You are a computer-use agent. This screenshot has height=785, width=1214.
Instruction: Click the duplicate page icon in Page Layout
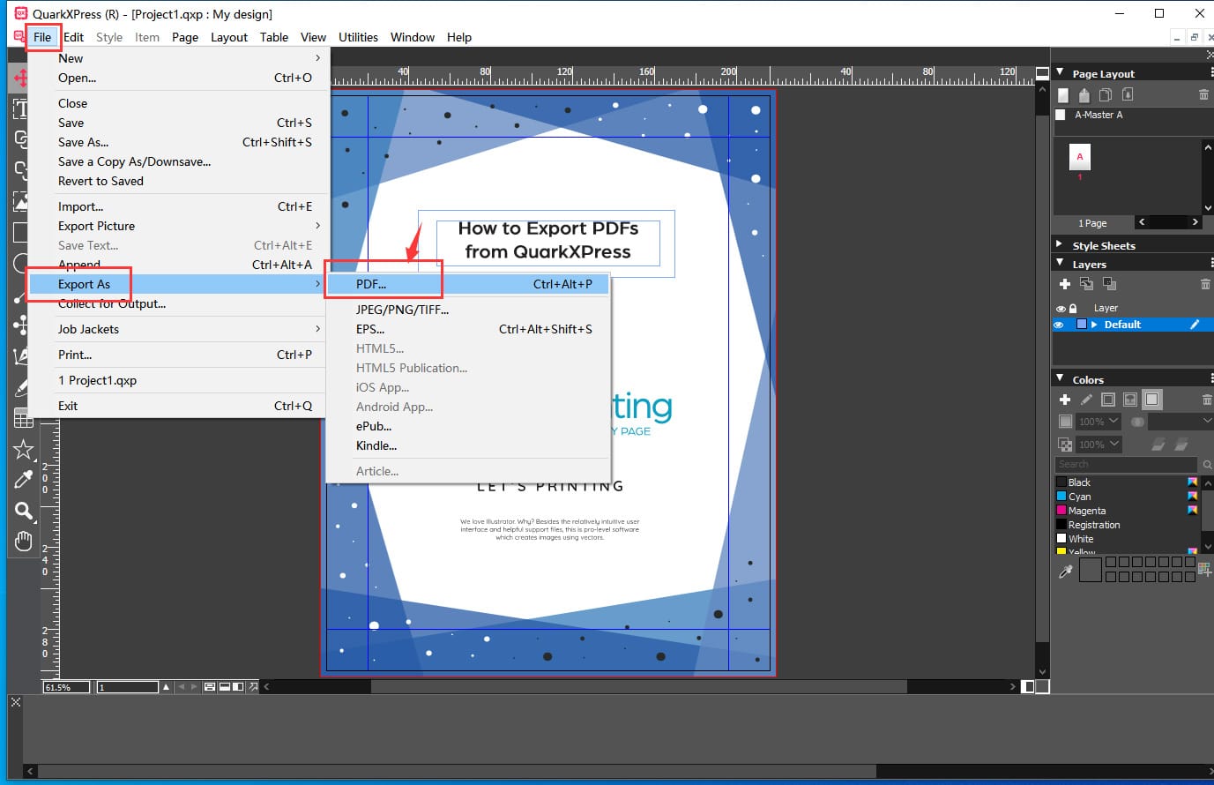pyautogui.click(x=1106, y=95)
